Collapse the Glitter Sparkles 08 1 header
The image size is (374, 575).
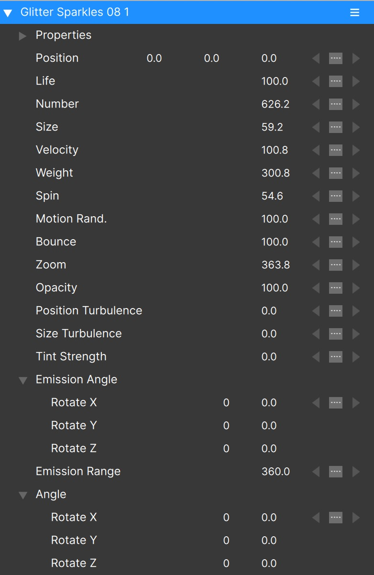click(8, 13)
